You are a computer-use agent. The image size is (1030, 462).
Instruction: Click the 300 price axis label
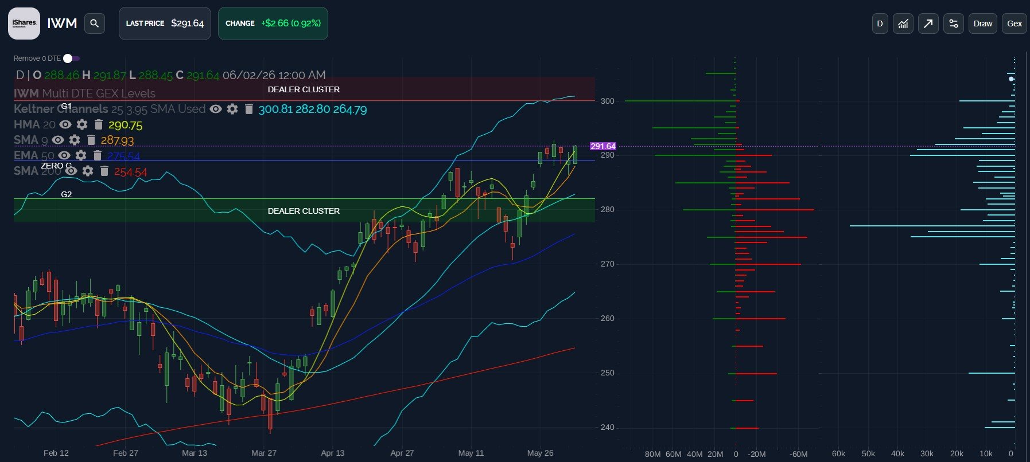608,101
